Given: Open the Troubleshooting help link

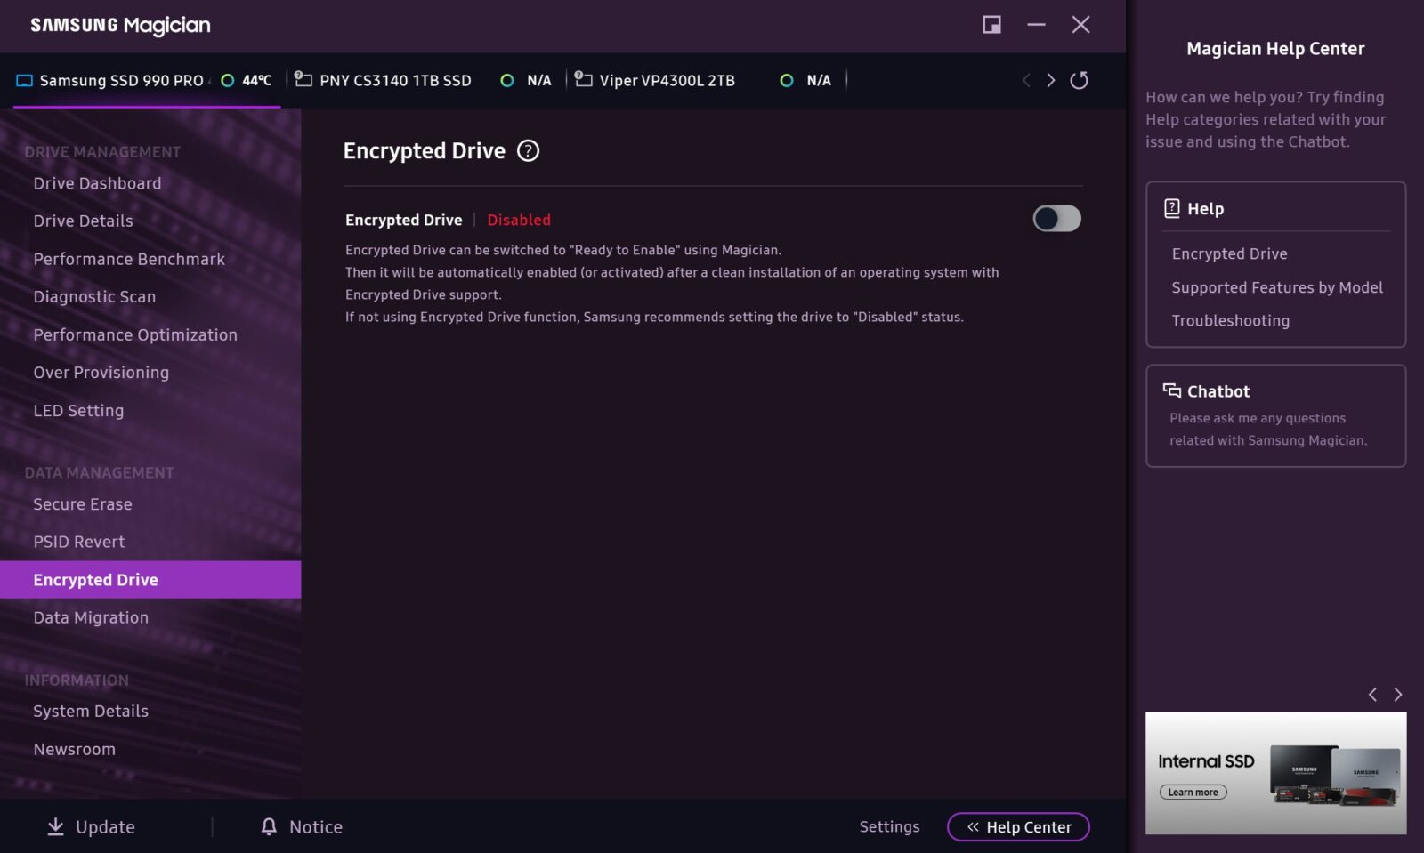Looking at the screenshot, I should pos(1230,321).
